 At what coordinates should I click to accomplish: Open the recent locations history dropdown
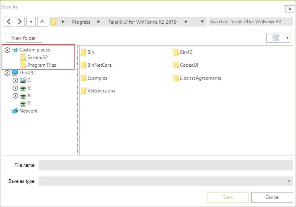[x=31, y=22]
